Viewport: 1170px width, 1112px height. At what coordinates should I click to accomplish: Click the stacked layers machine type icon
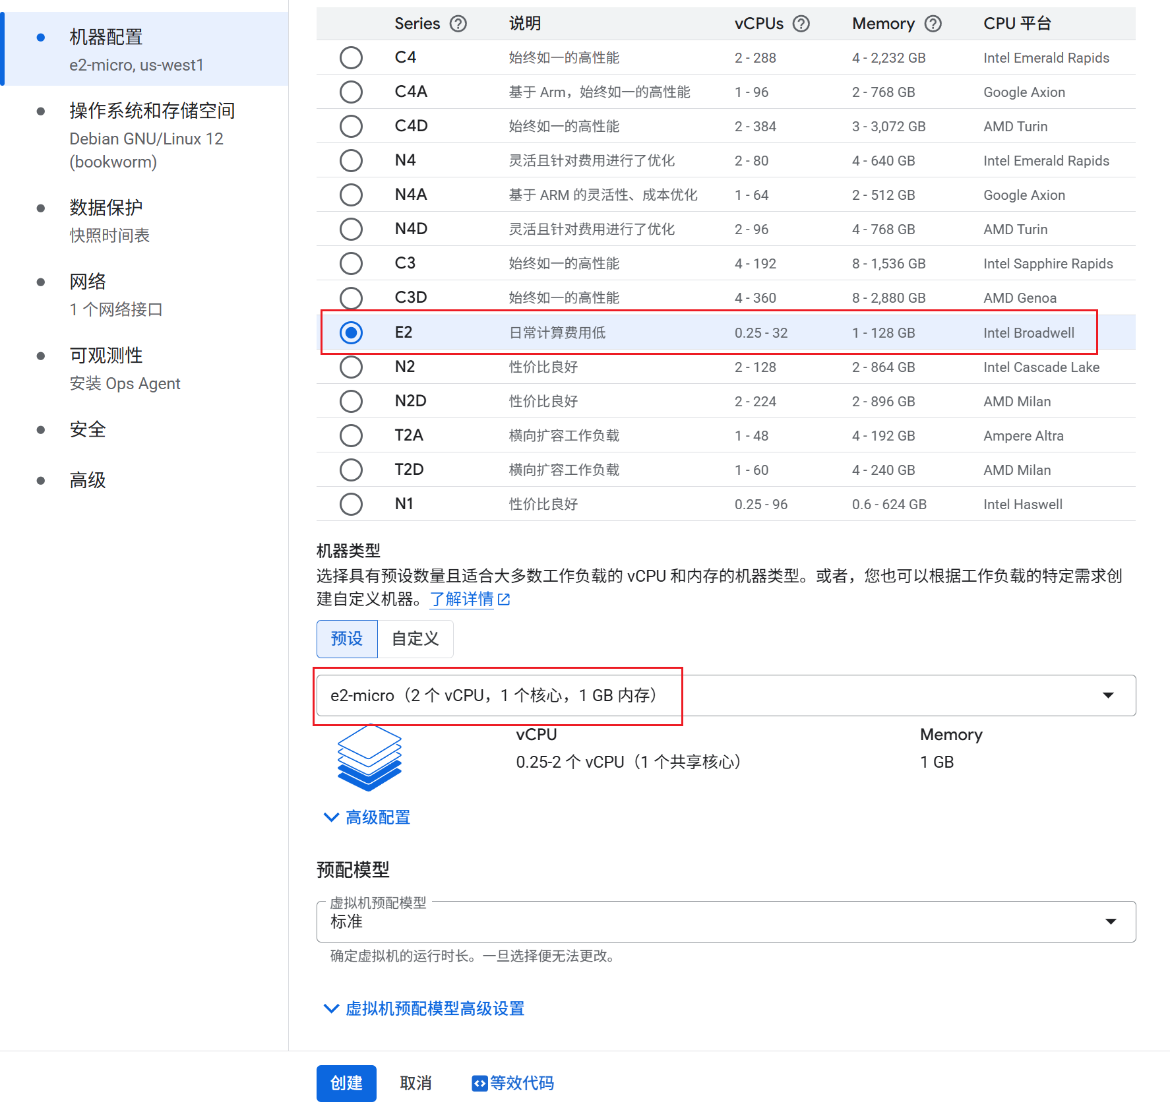click(369, 757)
